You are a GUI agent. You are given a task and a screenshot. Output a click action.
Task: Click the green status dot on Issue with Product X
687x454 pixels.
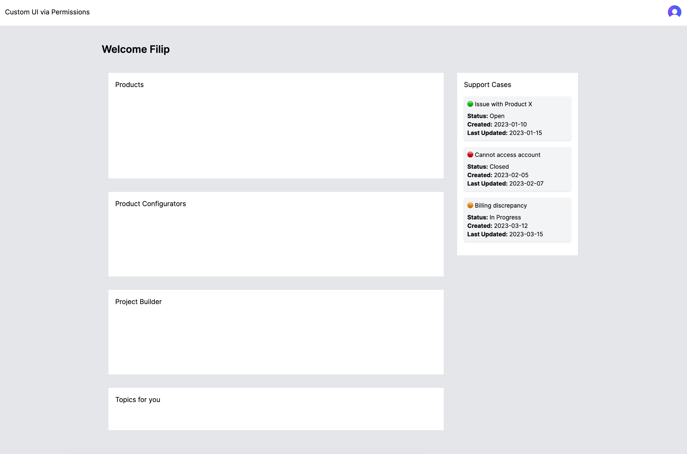click(x=470, y=104)
